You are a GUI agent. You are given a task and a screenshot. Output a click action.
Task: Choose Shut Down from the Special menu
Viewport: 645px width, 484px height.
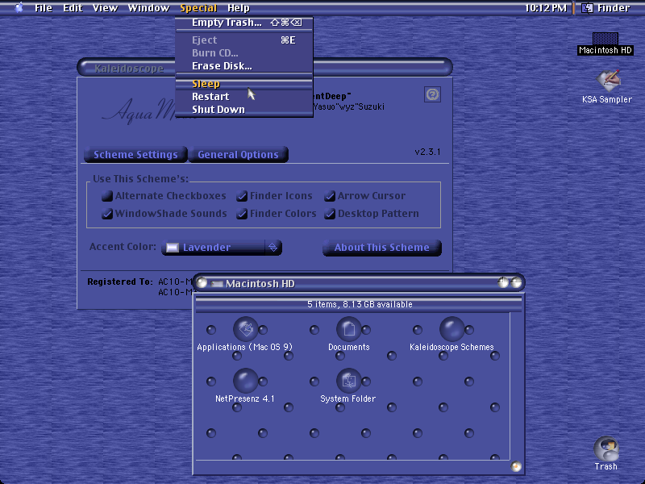pos(244,110)
